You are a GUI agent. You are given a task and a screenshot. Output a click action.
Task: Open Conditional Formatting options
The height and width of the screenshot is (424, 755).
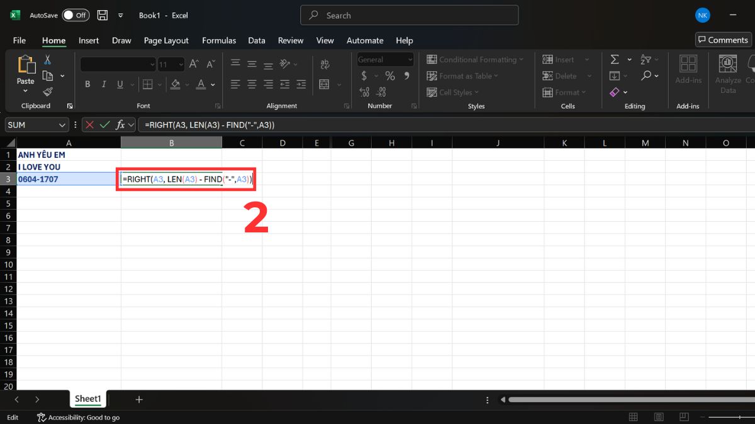(x=475, y=59)
